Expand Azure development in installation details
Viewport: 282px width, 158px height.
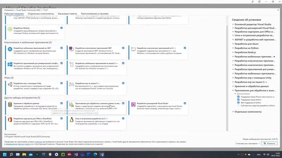click(233, 44)
